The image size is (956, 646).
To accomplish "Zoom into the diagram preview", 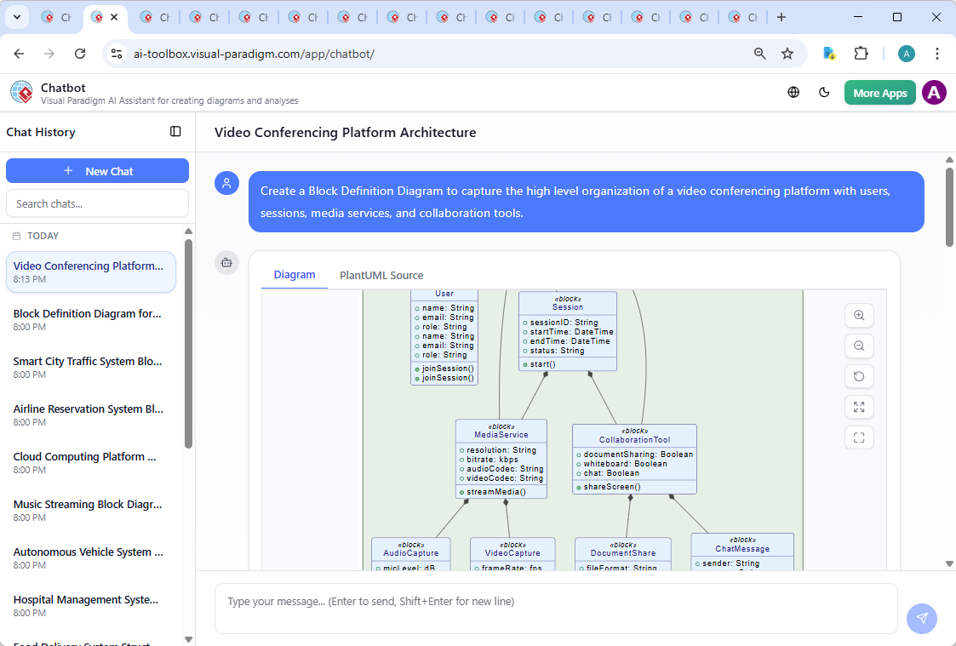I will tap(859, 315).
